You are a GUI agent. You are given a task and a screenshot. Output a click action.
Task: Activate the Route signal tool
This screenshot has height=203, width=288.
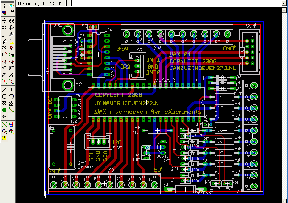click(4, 81)
